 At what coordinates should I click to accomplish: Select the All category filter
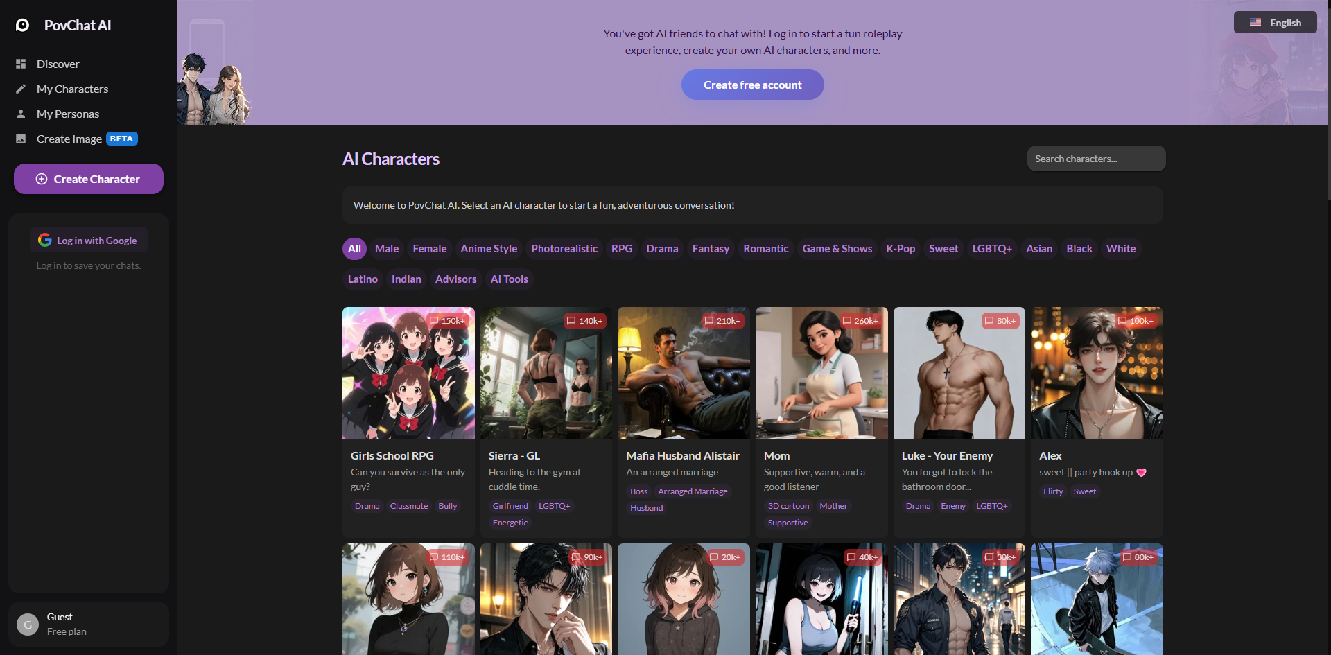354,249
